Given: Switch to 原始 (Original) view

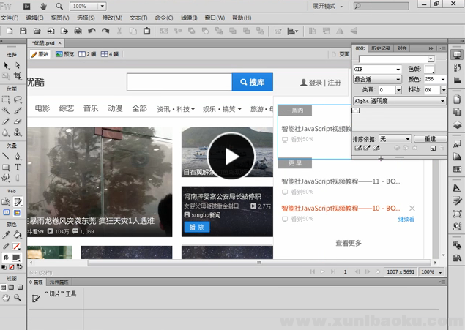Looking at the screenshot, I should (x=40, y=54).
